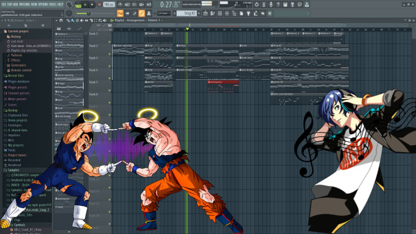Click the play button in transport
Image resolution: width=416 pixels, height=234 pixels.
85,4
